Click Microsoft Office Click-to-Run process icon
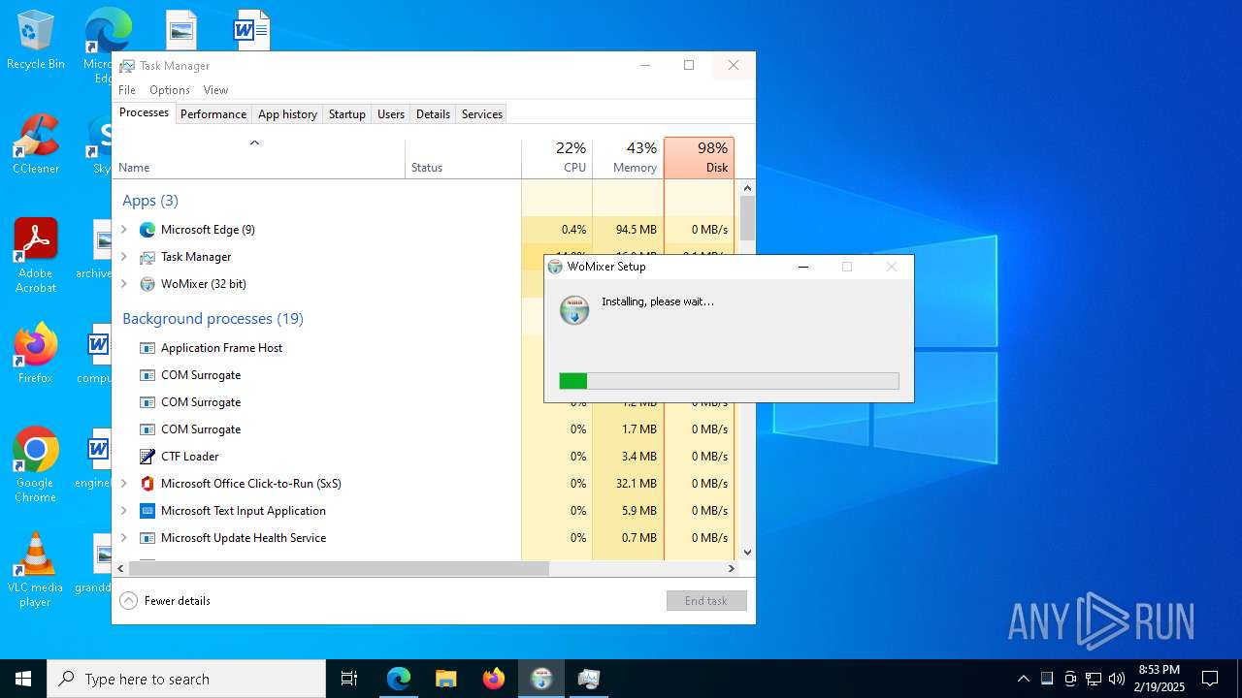 coord(147,484)
